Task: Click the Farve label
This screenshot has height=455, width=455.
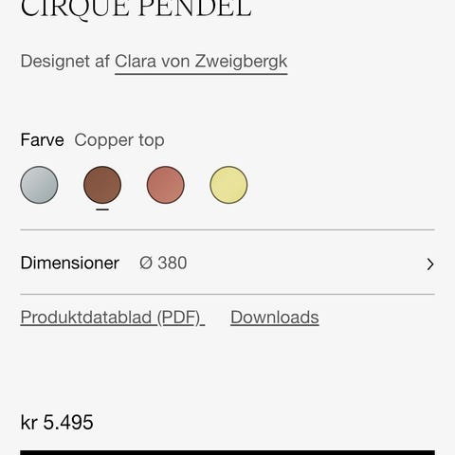Action: [42, 140]
